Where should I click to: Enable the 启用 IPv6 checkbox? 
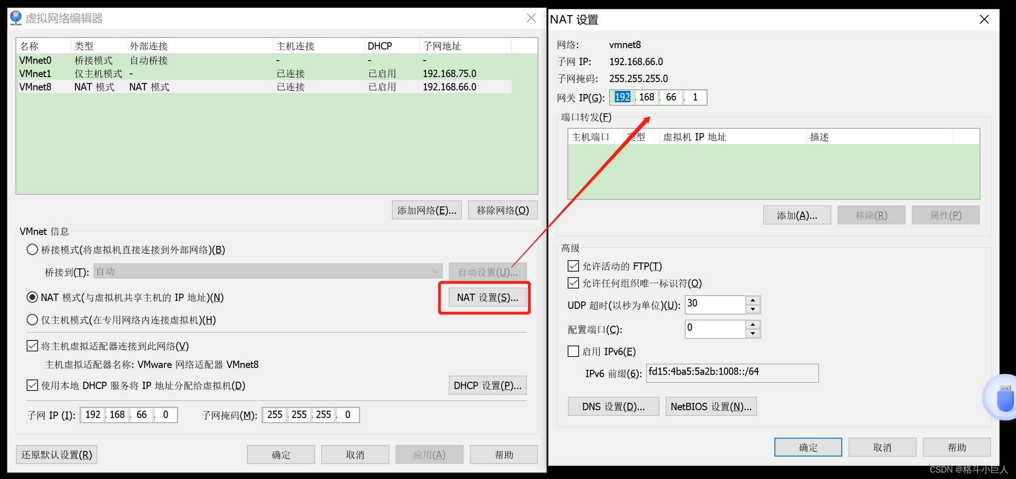[573, 351]
